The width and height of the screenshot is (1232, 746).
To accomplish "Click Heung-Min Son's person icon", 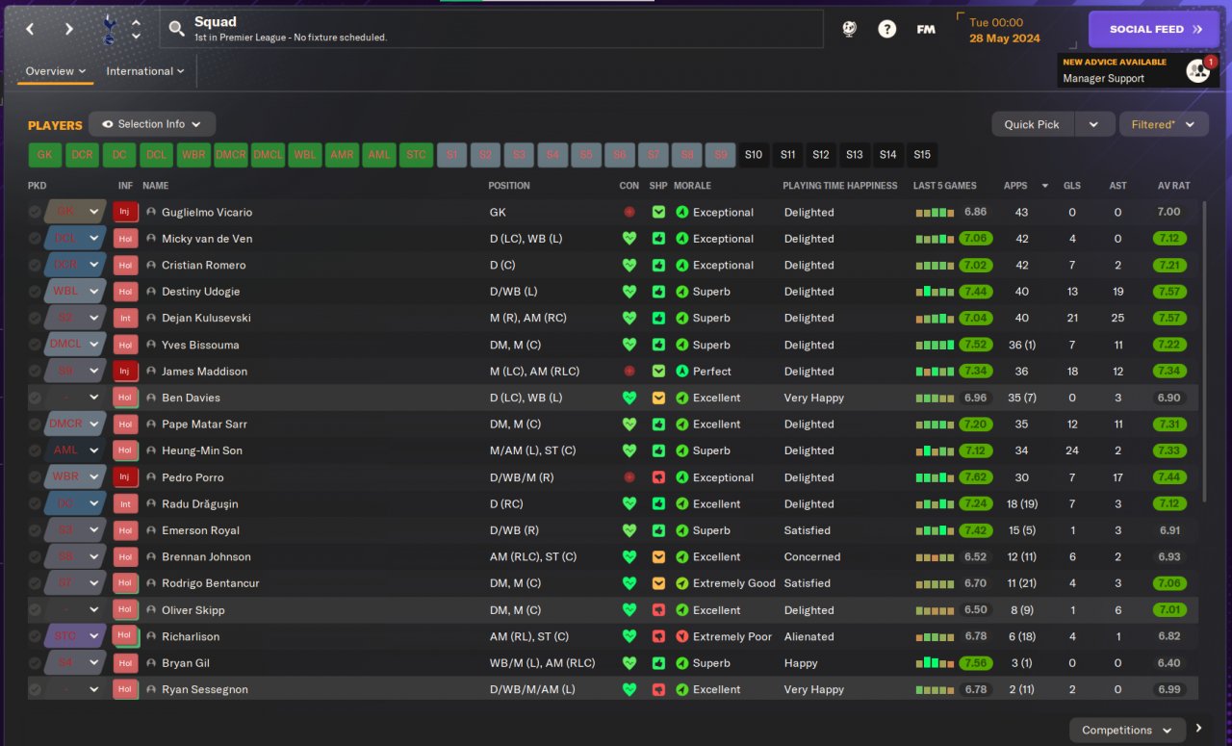I will (x=151, y=450).
